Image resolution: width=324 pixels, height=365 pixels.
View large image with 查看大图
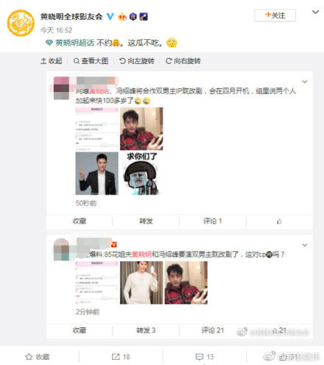coord(91,61)
